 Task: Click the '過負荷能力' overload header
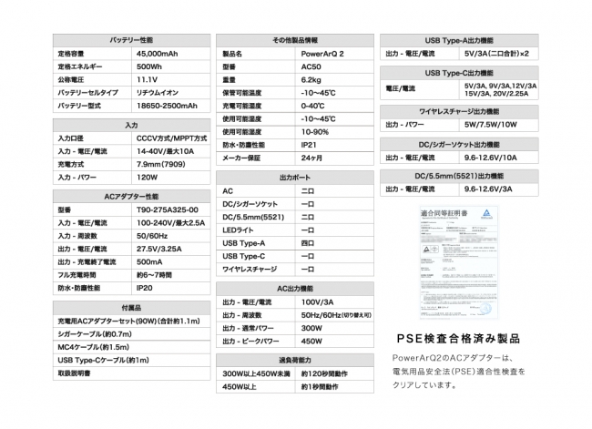pyautogui.click(x=295, y=361)
